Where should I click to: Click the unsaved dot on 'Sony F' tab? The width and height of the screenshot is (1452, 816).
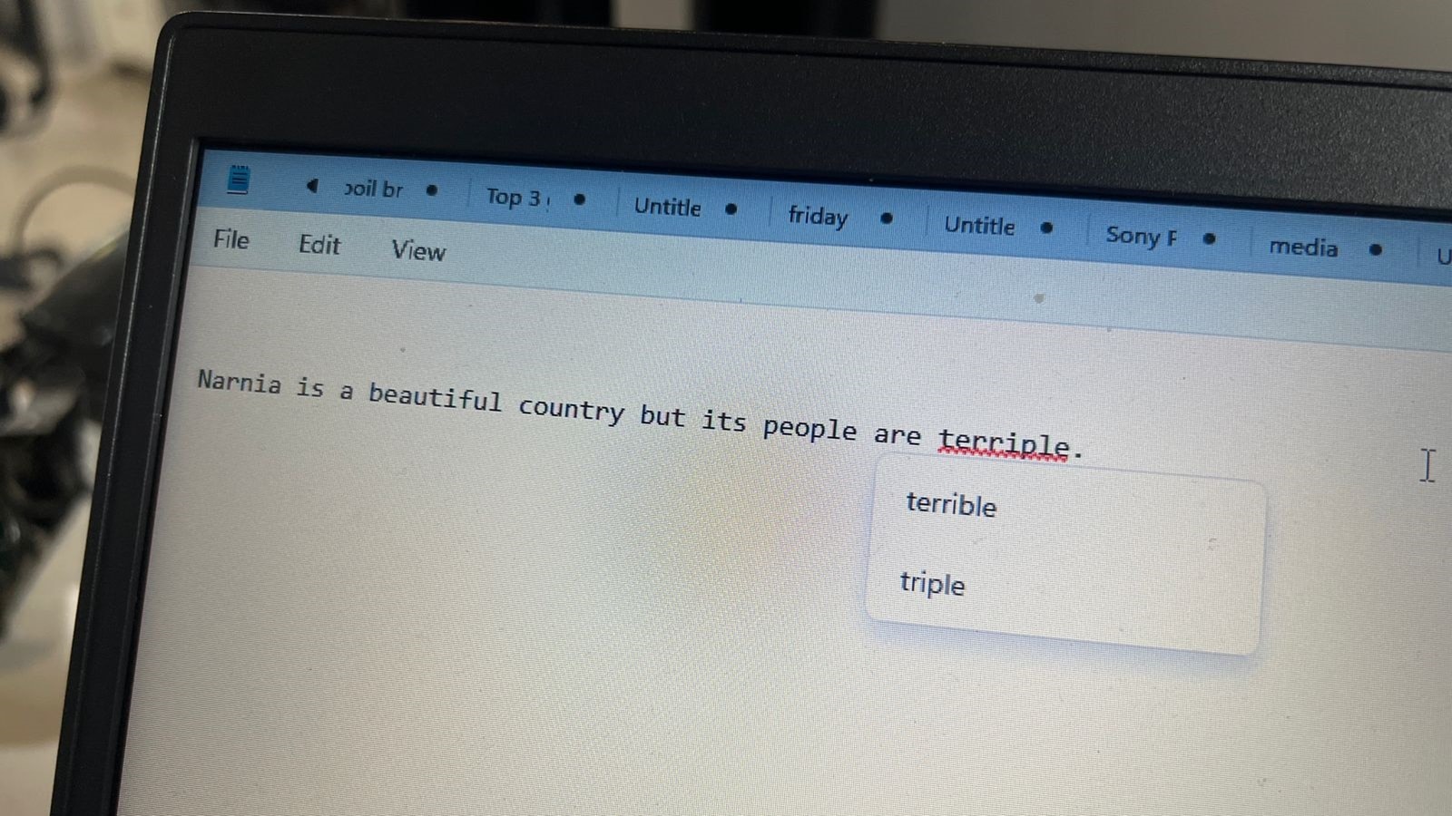pyautogui.click(x=1209, y=238)
